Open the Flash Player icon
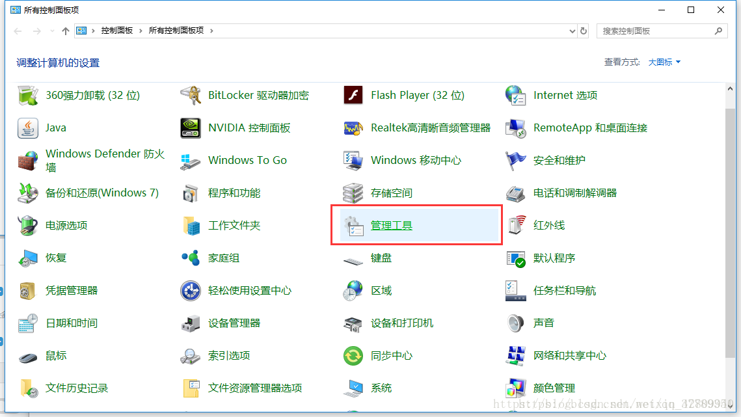The width and height of the screenshot is (741, 417). [x=353, y=96]
